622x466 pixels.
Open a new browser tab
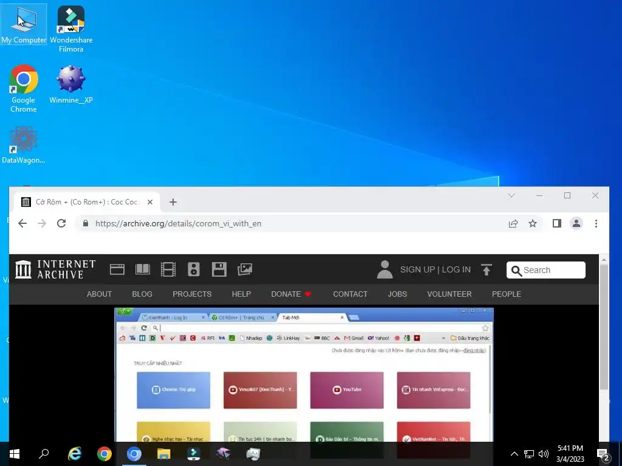click(x=173, y=202)
